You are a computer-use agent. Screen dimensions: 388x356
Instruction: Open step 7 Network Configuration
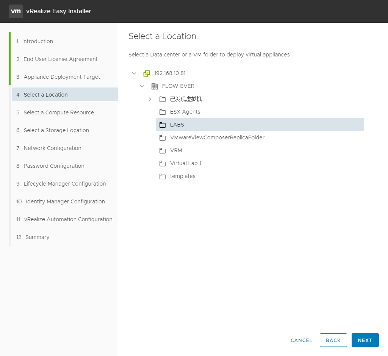[x=49, y=148]
